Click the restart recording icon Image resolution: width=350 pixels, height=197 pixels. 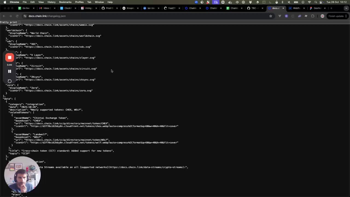[10, 81]
